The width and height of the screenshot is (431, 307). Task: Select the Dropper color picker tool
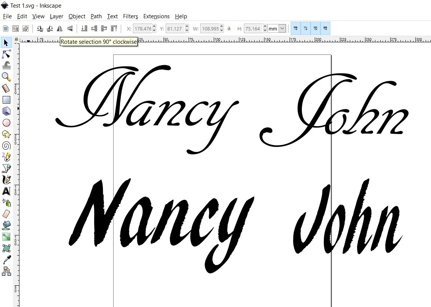pos(6,260)
